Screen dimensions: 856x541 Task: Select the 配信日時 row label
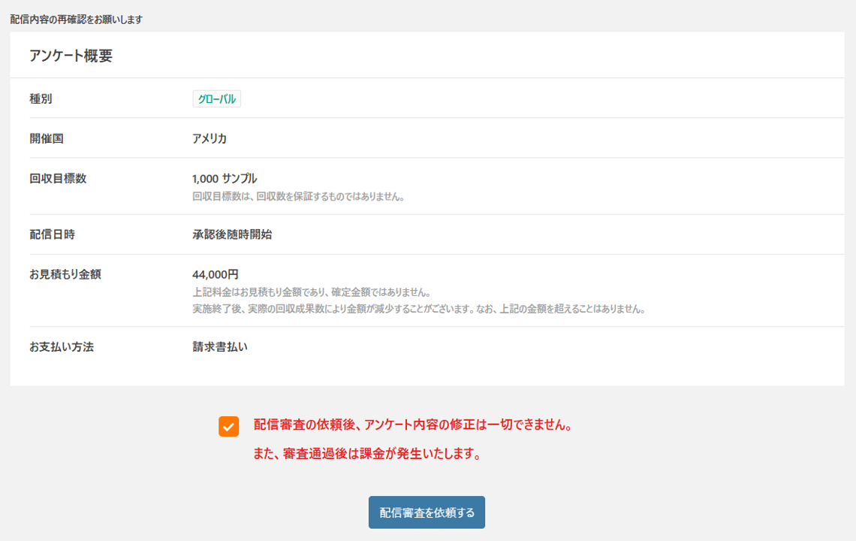click(x=52, y=234)
